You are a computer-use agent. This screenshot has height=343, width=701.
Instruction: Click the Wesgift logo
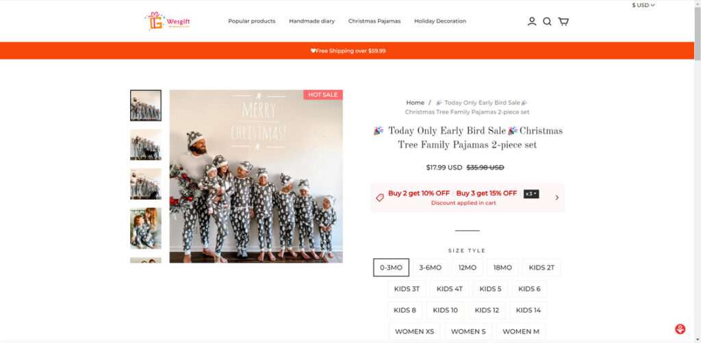(168, 21)
